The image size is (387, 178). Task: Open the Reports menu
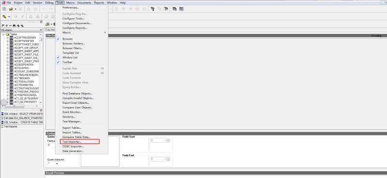[x=99, y=3]
